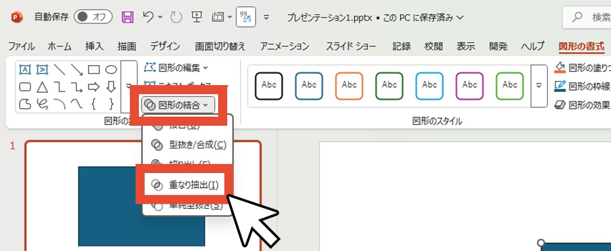Toggle the AutoSave switch

coord(93,17)
